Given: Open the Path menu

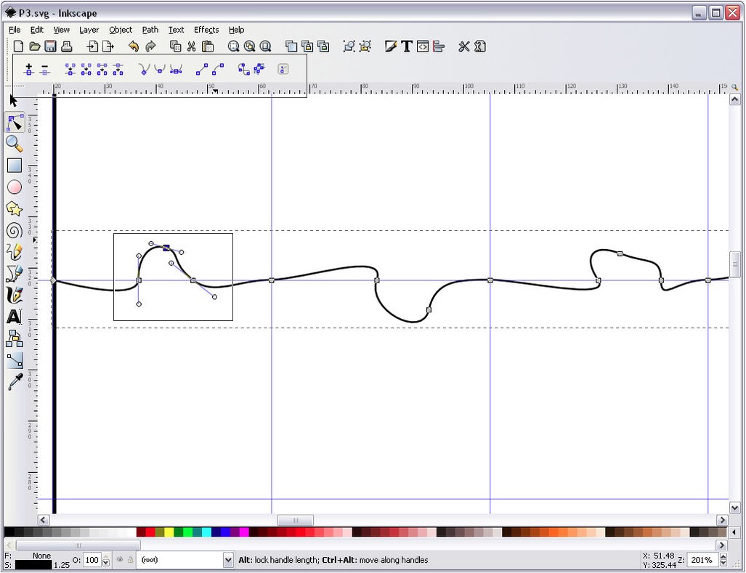Looking at the screenshot, I should (x=150, y=30).
